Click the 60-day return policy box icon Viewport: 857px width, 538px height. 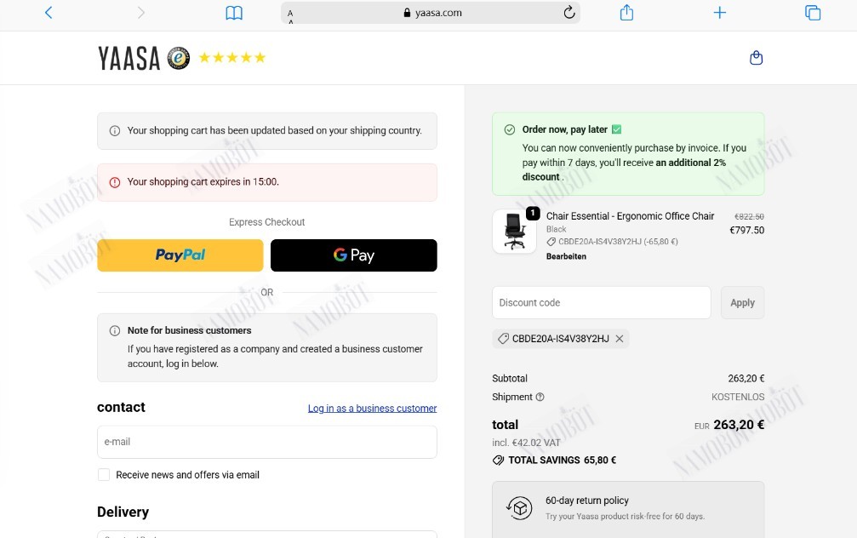click(x=519, y=508)
